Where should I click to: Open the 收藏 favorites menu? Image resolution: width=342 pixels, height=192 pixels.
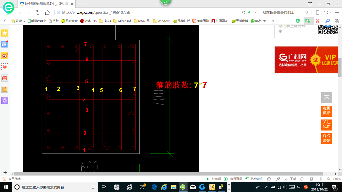pos(17,21)
